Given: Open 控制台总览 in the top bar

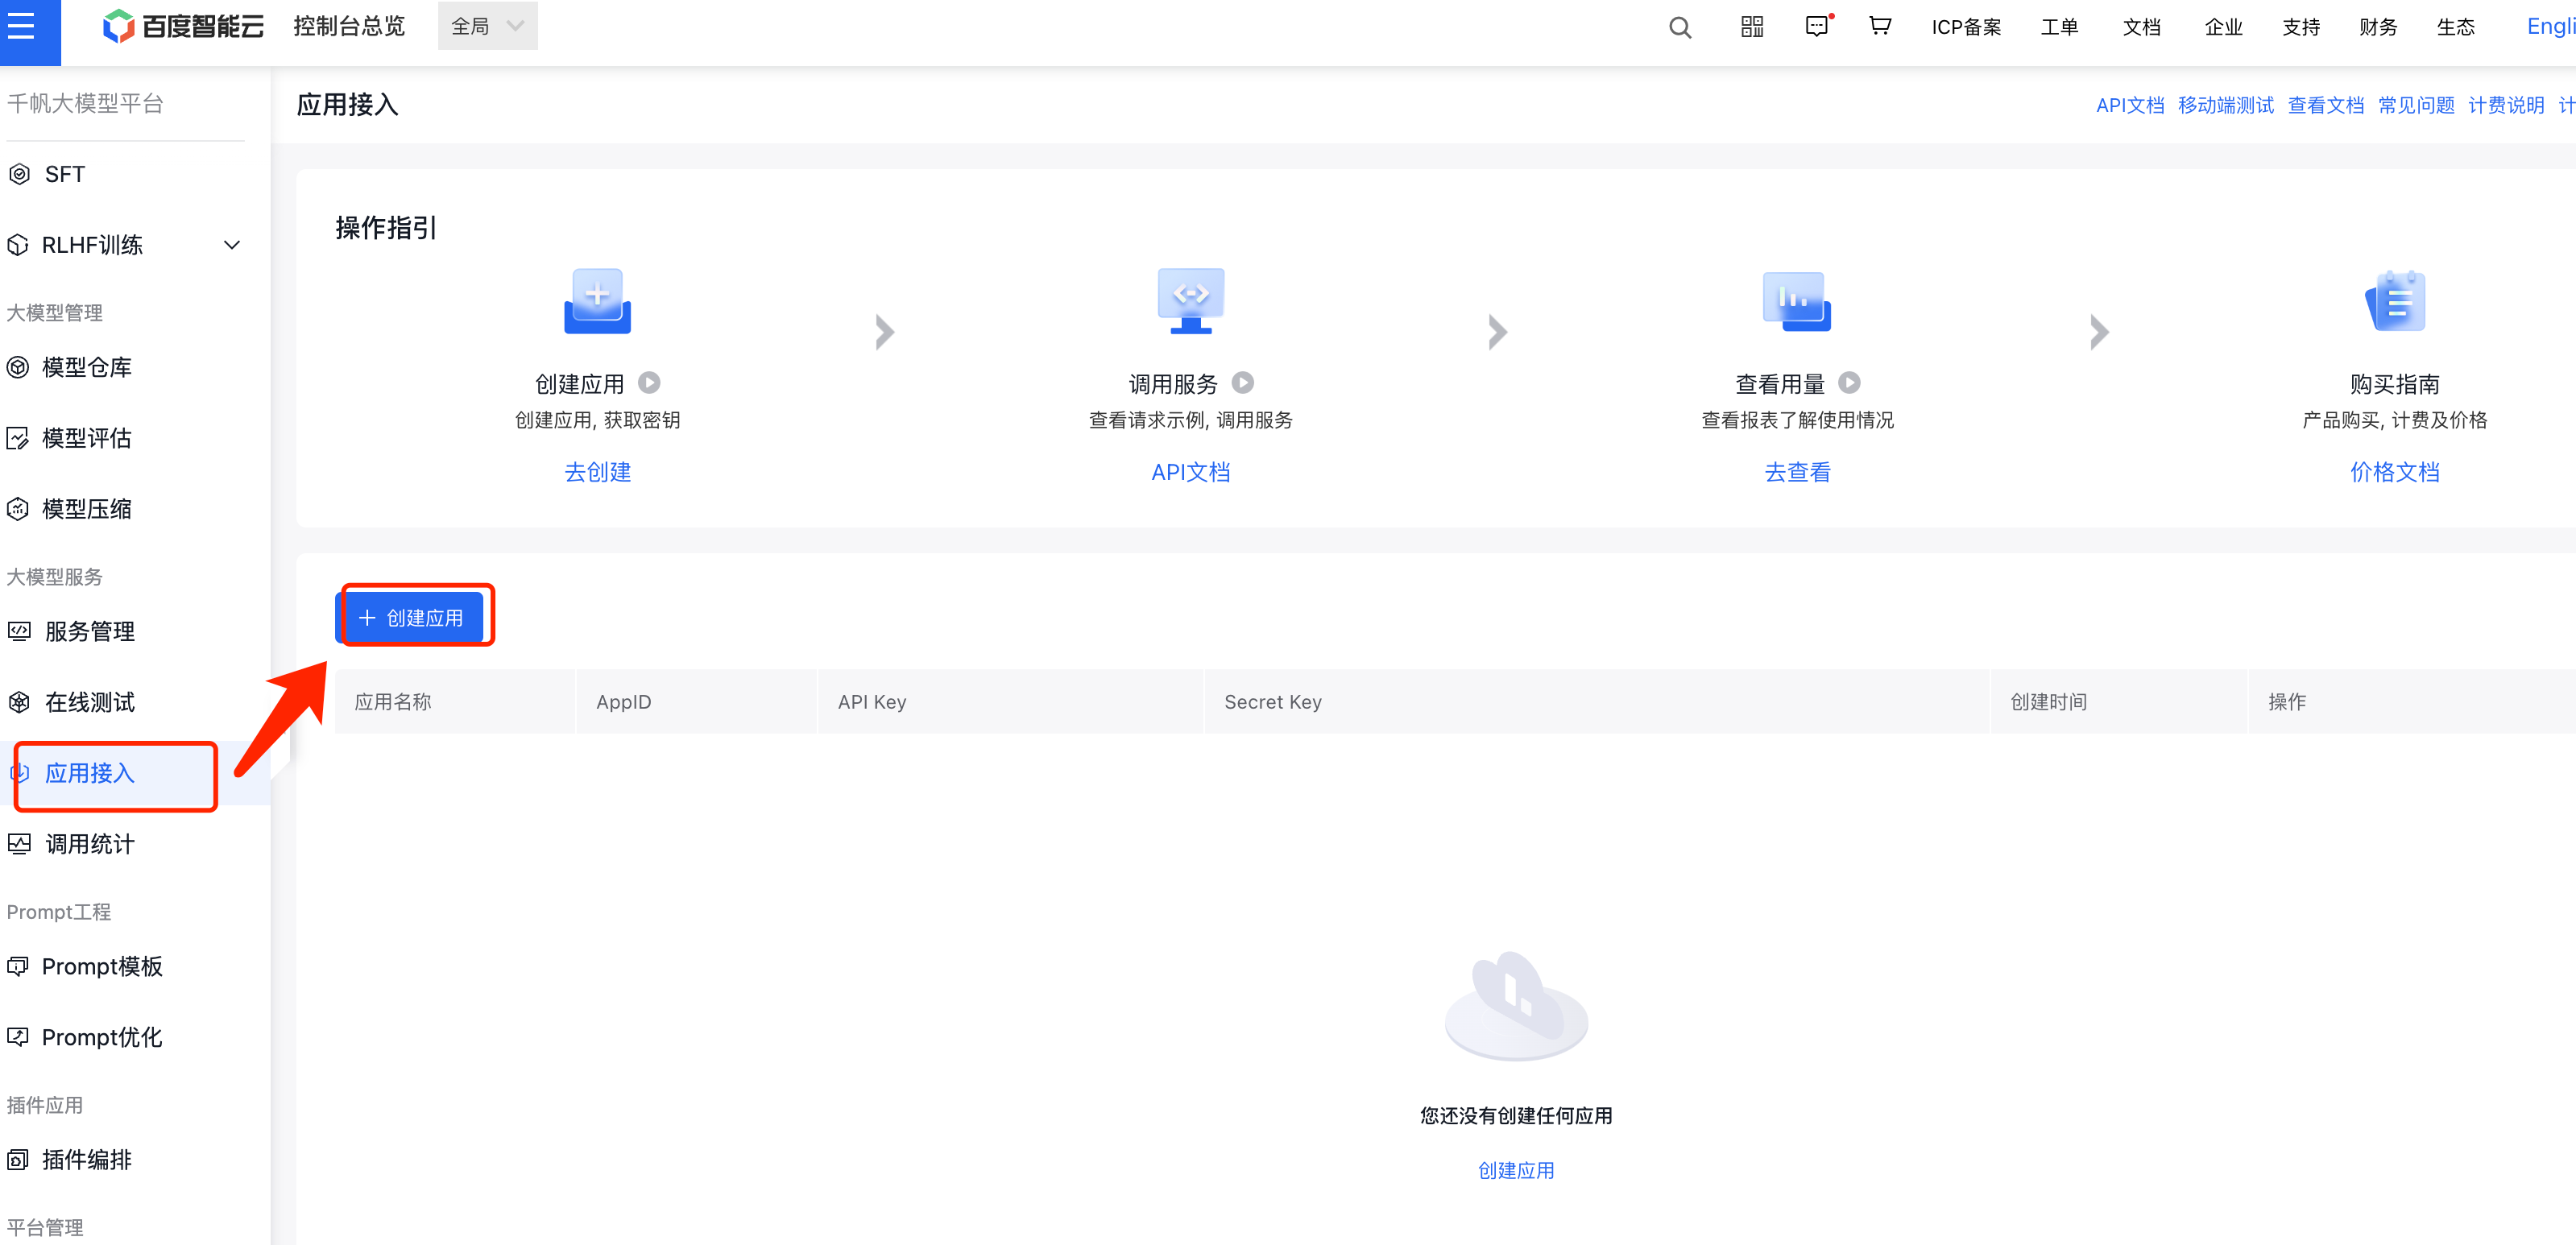Looking at the screenshot, I should pos(349,27).
